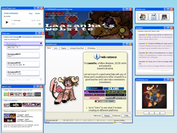Minimize the Chat.exe window

point(36,33)
